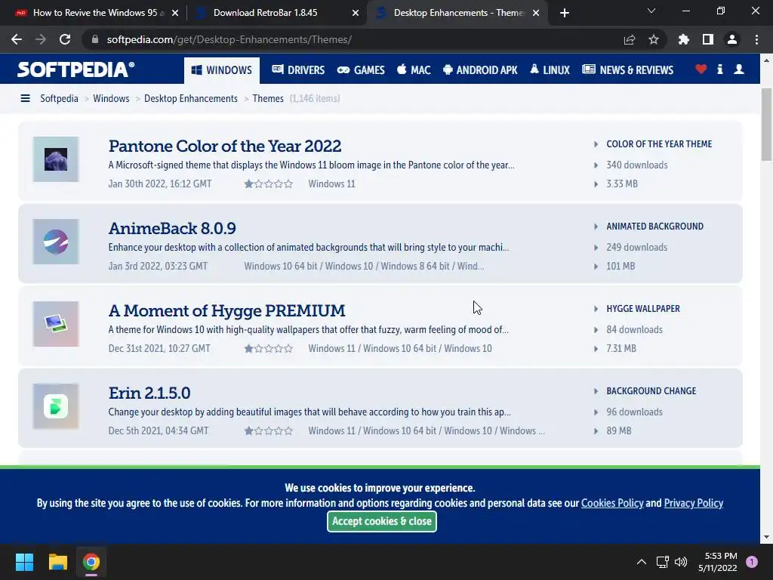The width and height of the screenshot is (773, 580).
Task: Click the COLOR OF THE YEAR THEME tag
Action: click(659, 144)
